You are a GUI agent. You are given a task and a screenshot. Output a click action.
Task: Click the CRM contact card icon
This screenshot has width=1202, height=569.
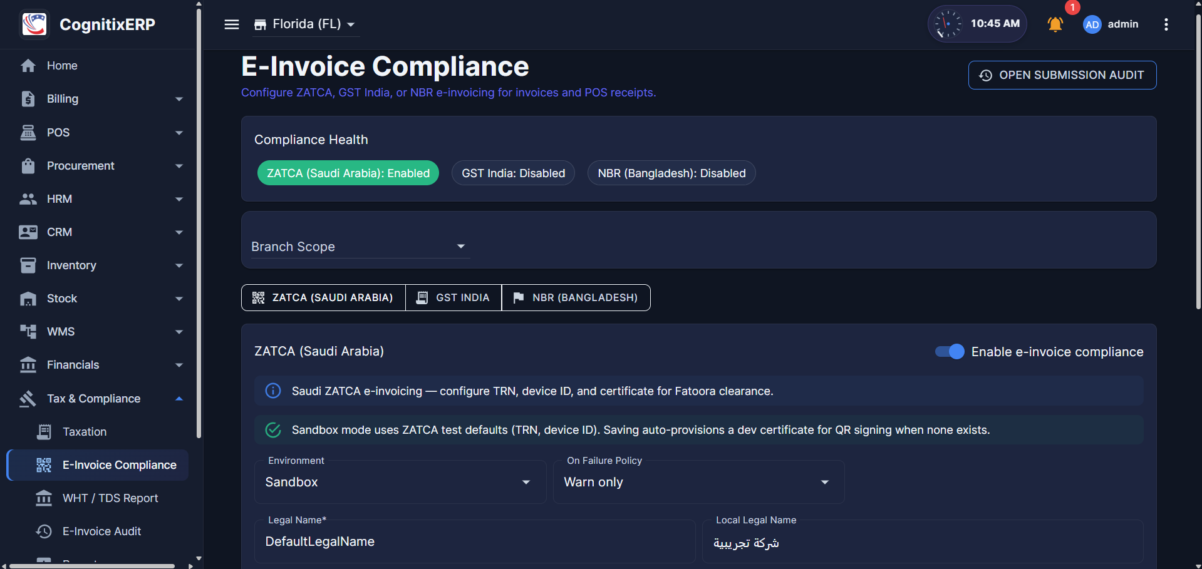[x=28, y=232]
